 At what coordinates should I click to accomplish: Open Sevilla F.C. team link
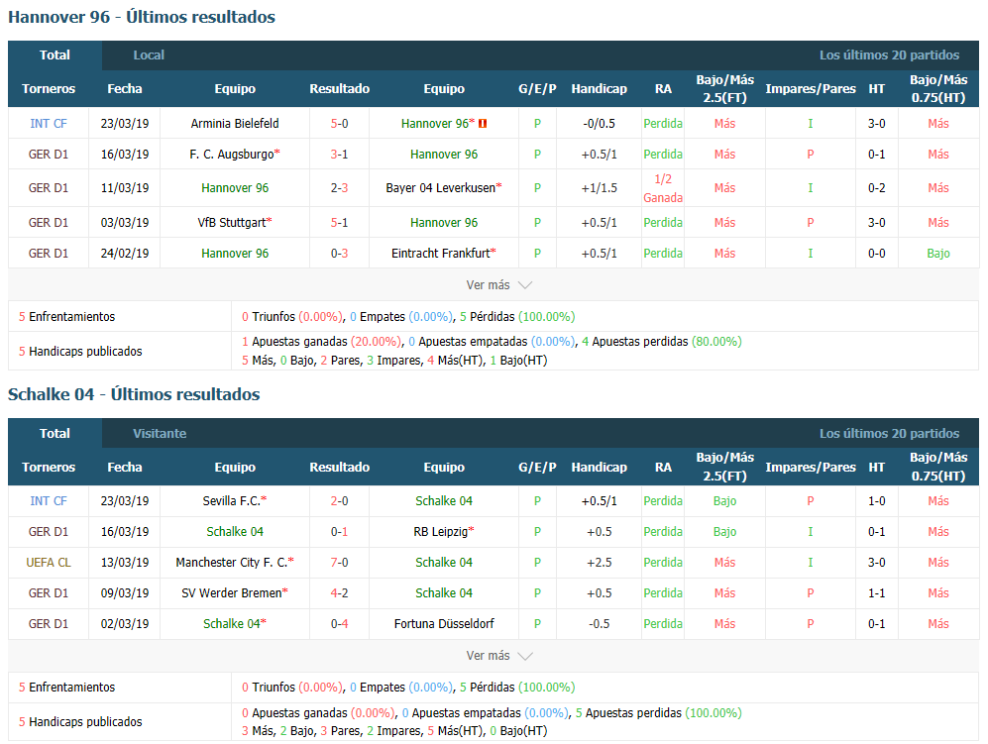[231, 501]
